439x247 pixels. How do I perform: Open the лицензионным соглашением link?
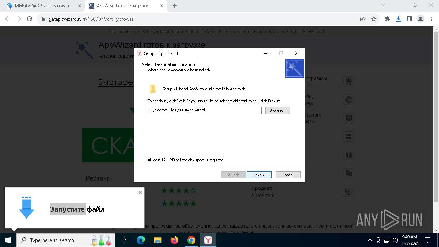[291, 226]
